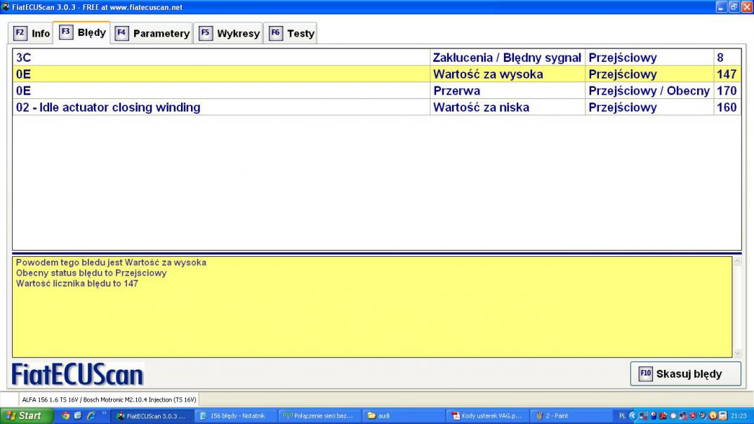Open the Połączenie sieci bez... taskbar window

coord(319,416)
